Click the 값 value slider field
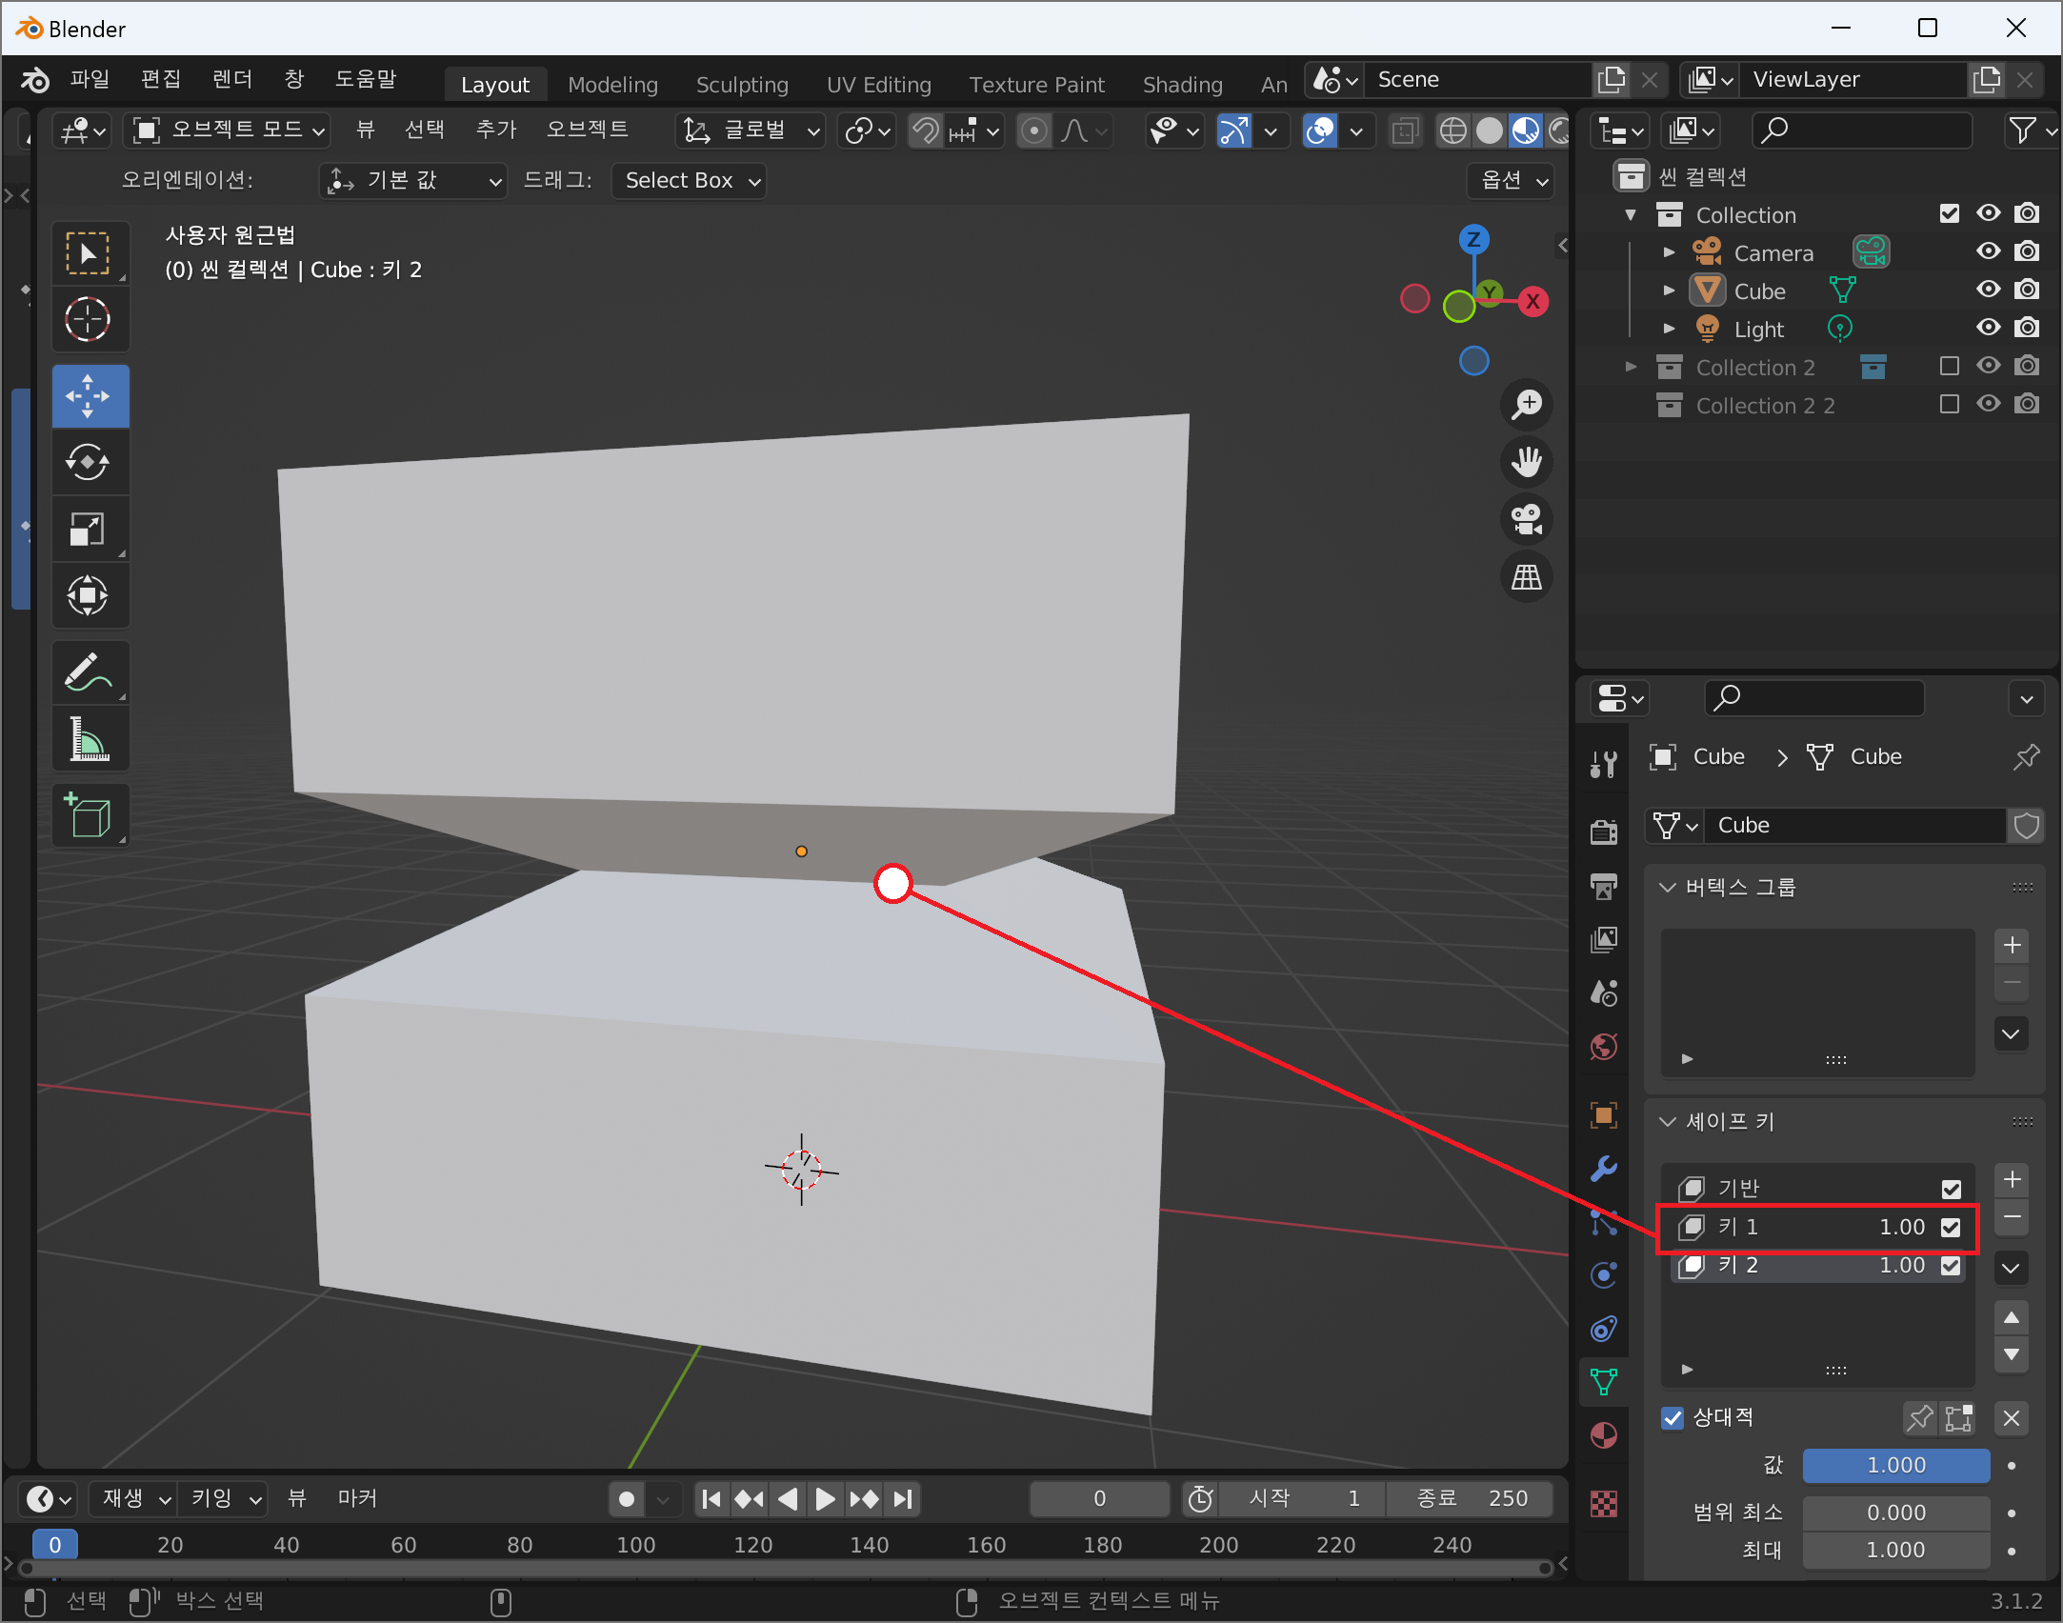The height and width of the screenshot is (1623, 2063). click(x=1895, y=1466)
